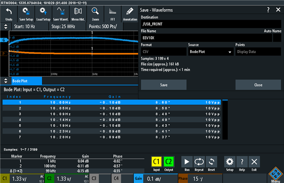Select Marker 1 row at 1 kHz
This screenshot has height=183, width=284.
72,161
